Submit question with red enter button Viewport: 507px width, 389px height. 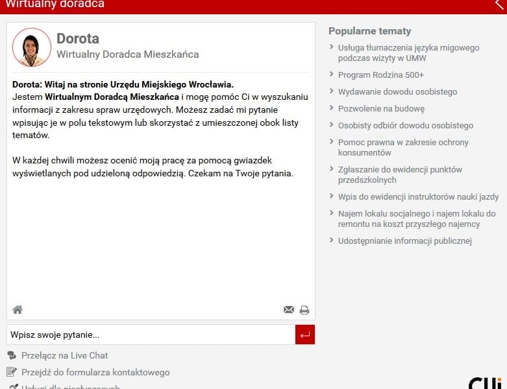(x=305, y=335)
